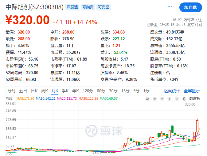Click 总市值 value 3555.58亿
Image resolution: width=207 pixels, height=156 pixels.
tap(175, 46)
